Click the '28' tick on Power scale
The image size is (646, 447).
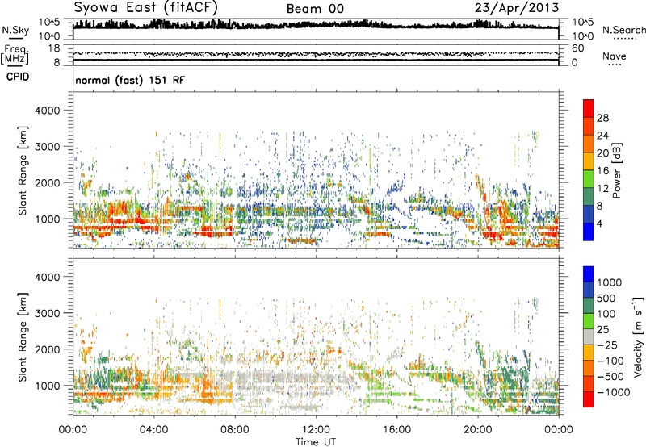(x=602, y=118)
